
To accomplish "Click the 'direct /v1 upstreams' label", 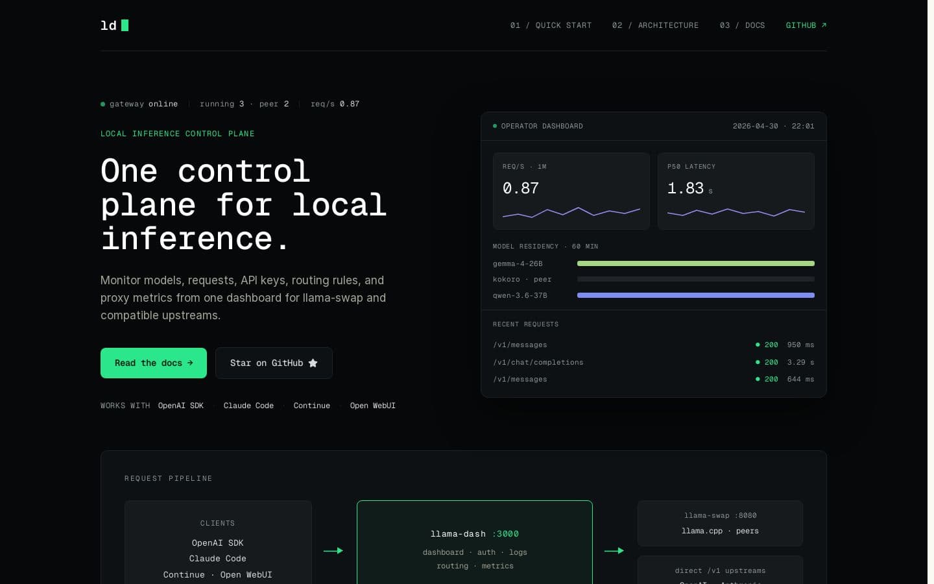I will pyautogui.click(x=720, y=571).
